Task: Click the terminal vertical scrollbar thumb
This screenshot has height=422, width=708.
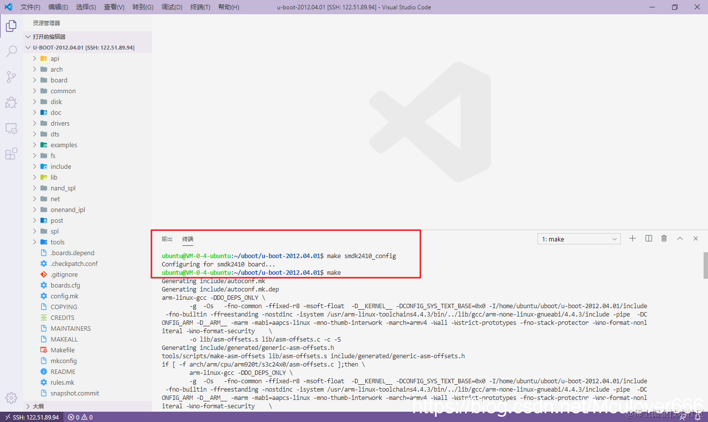Action: click(x=706, y=265)
